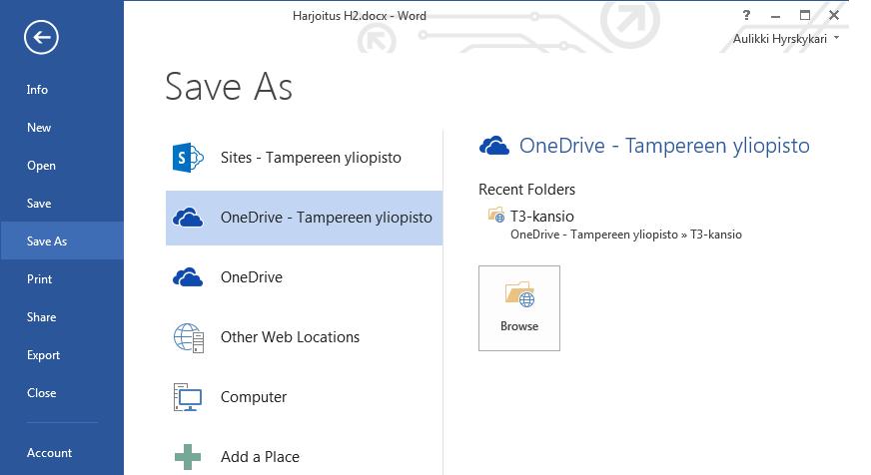Choose Close in the sidebar
This screenshot has width=871, height=475.
(x=42, y=393)
